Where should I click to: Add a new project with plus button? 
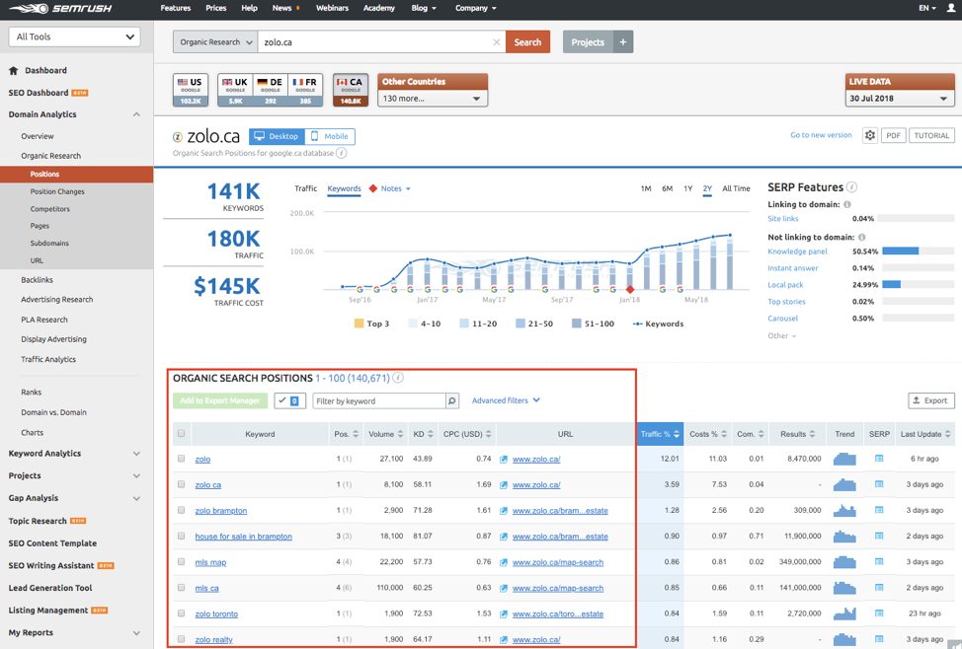click(622, 42)
